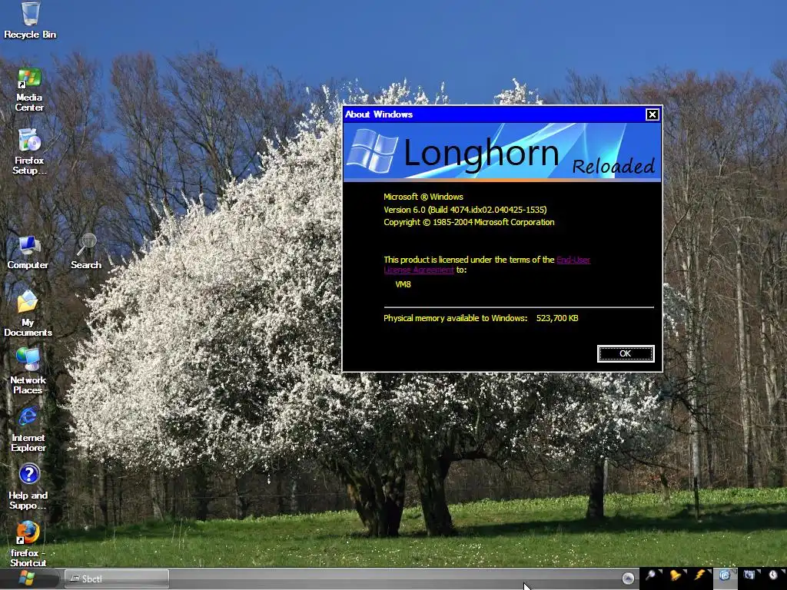Image resolution: width=787 pixels, height=590 pixels.
Task: Launch Media Center shortcut
Action: click(29, 91)
